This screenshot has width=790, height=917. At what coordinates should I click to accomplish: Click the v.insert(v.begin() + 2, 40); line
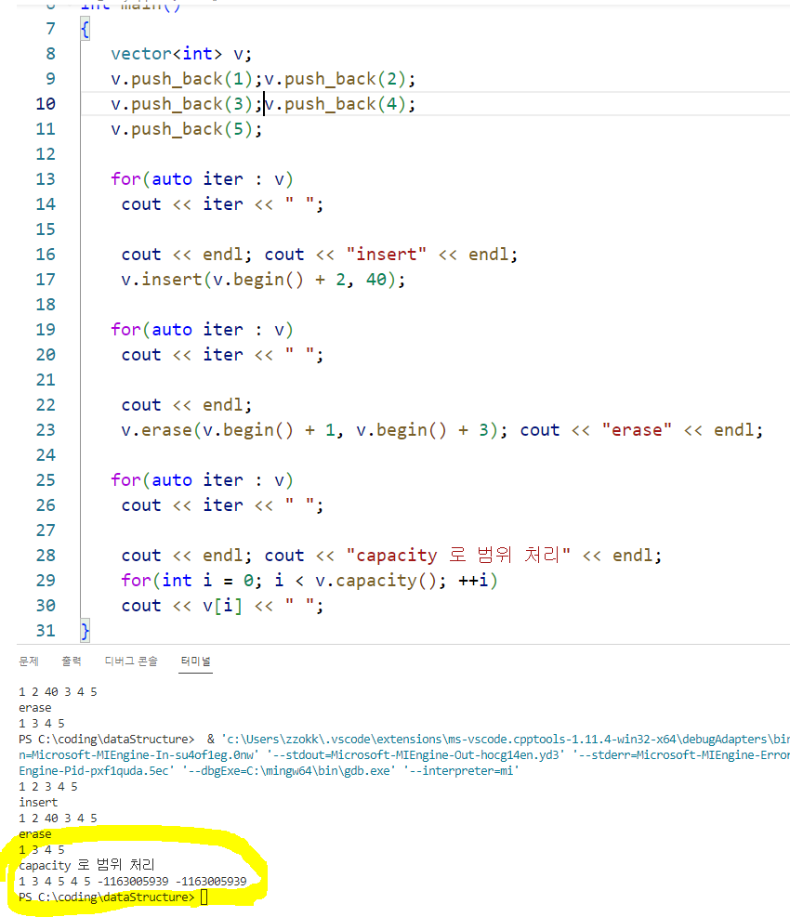click(x=263, y=280)
